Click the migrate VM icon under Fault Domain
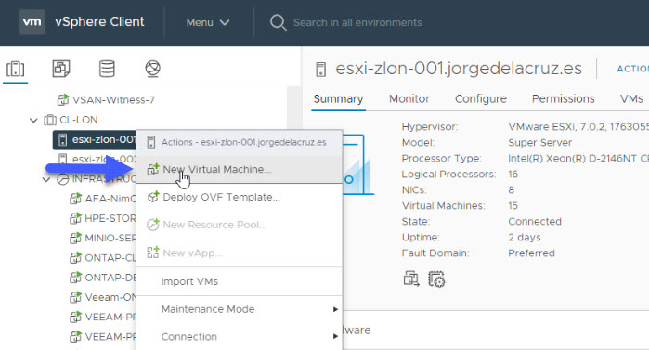 [x=411, y=279]
